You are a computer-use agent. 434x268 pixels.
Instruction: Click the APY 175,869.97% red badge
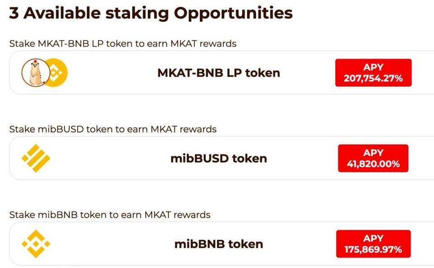click(373, 244)
